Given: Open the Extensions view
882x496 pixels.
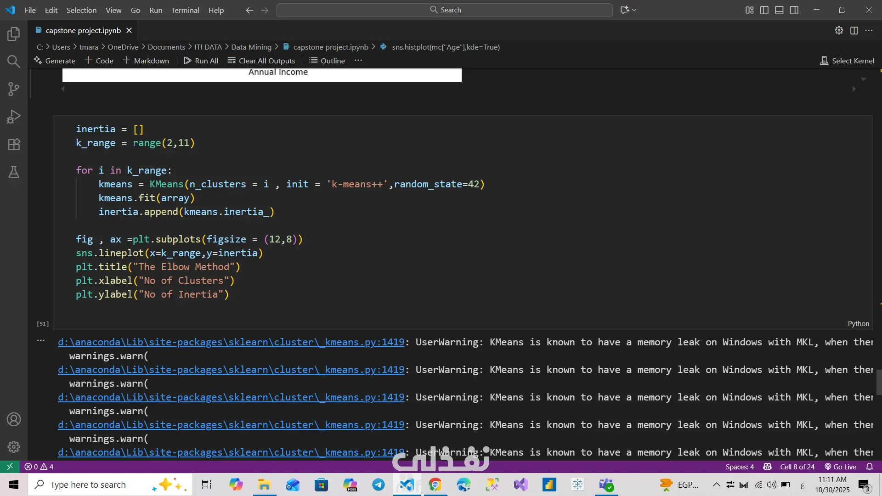Looking at the screenshot, I should [x=14, y=144].
